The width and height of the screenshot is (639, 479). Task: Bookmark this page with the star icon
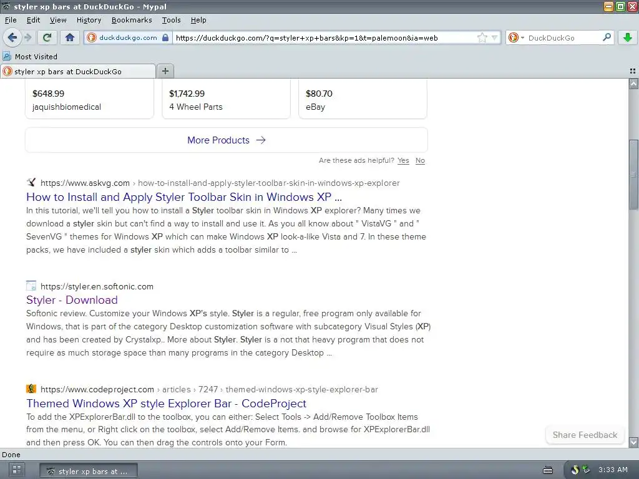pos(482,37)
